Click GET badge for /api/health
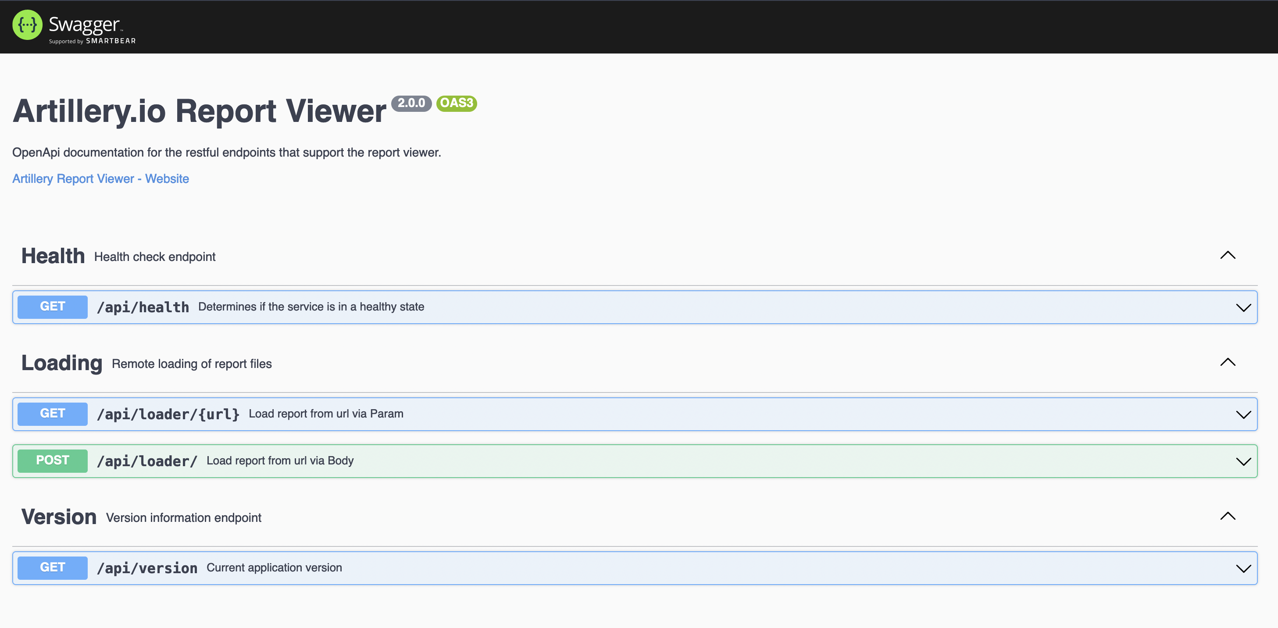The width and height of the screenshot is (1278, 628). click(52, 307)
